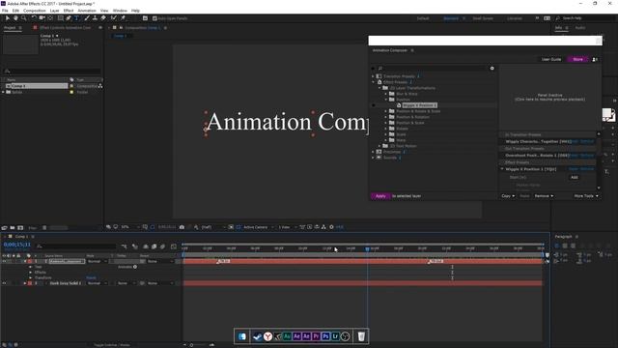
Task: Expand the Sounds category
Action: (373, 158)
